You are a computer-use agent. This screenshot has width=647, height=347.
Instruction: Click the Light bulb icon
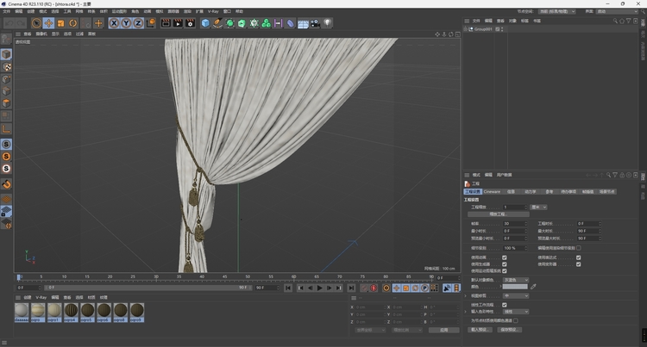click(327, 23)
